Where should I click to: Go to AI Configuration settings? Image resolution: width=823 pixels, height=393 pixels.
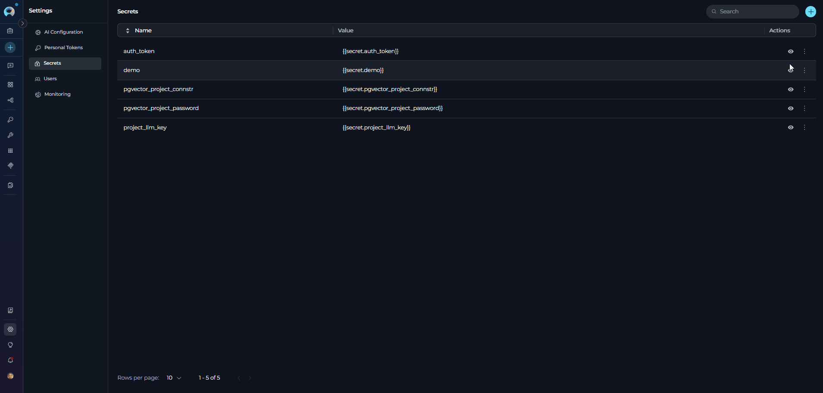(x=63, y=32)
